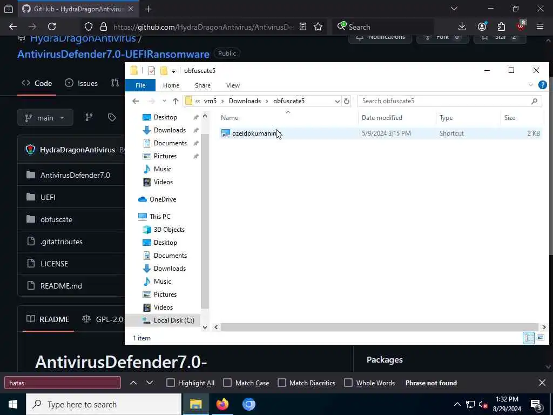Click horizontal scrollbar in file list

point(379,327)
